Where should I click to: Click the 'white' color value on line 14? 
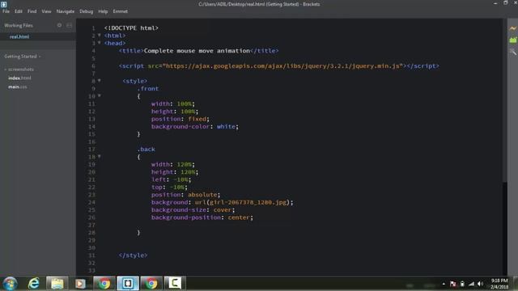coord(226,126)
